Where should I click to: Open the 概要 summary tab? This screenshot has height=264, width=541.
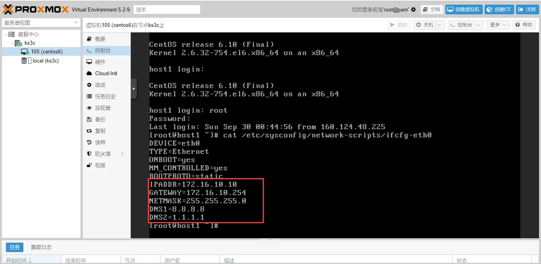[107, 39]
